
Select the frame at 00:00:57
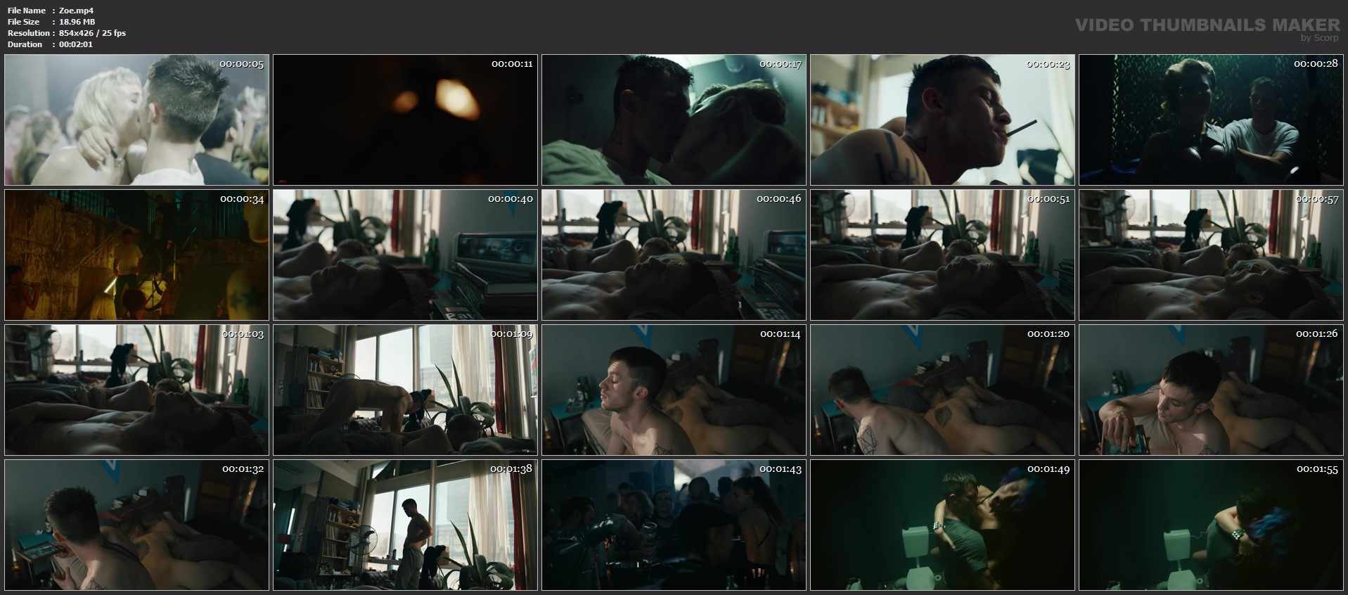click(x=1211, y=255)
